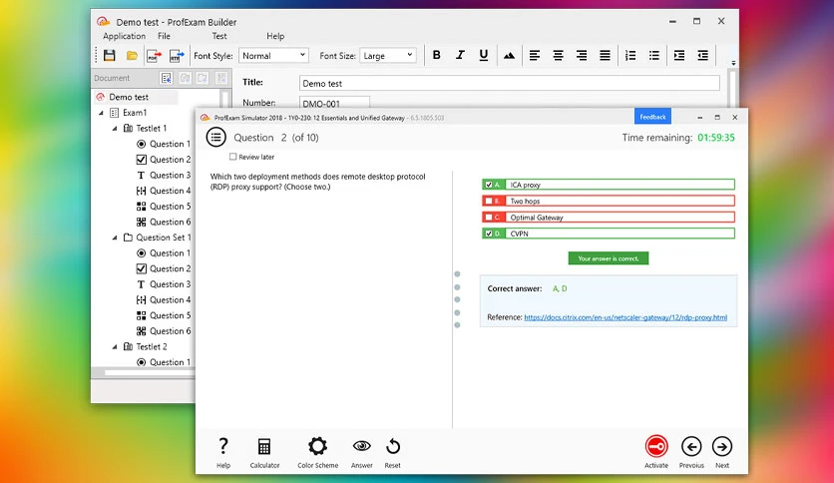Click the Number input field

pos(334,103)
